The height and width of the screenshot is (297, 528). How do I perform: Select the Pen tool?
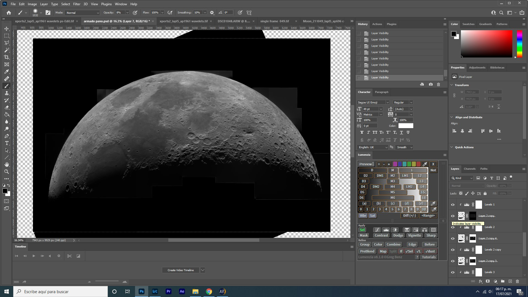click(7, 136)
